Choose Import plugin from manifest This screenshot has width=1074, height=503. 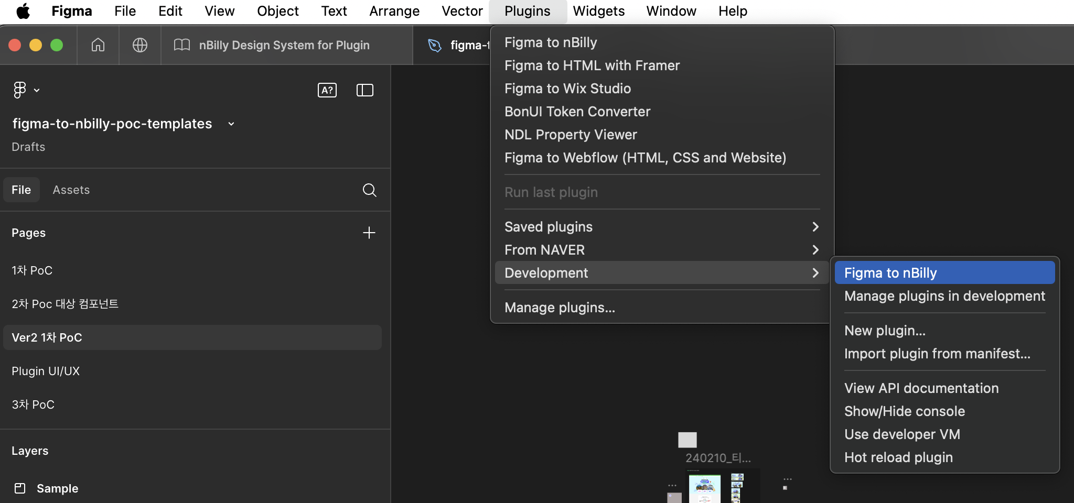[937, 354]
